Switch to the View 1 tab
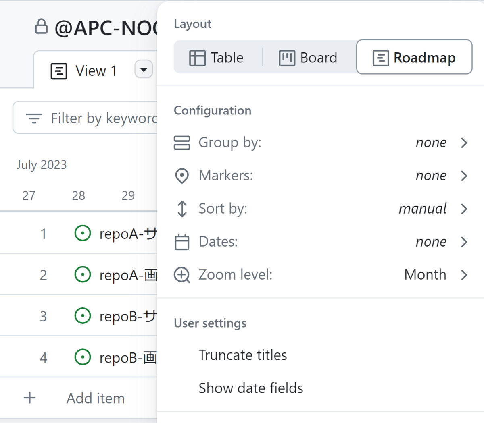This screenshot has width=484, height=423. click(x=85, y=71)
